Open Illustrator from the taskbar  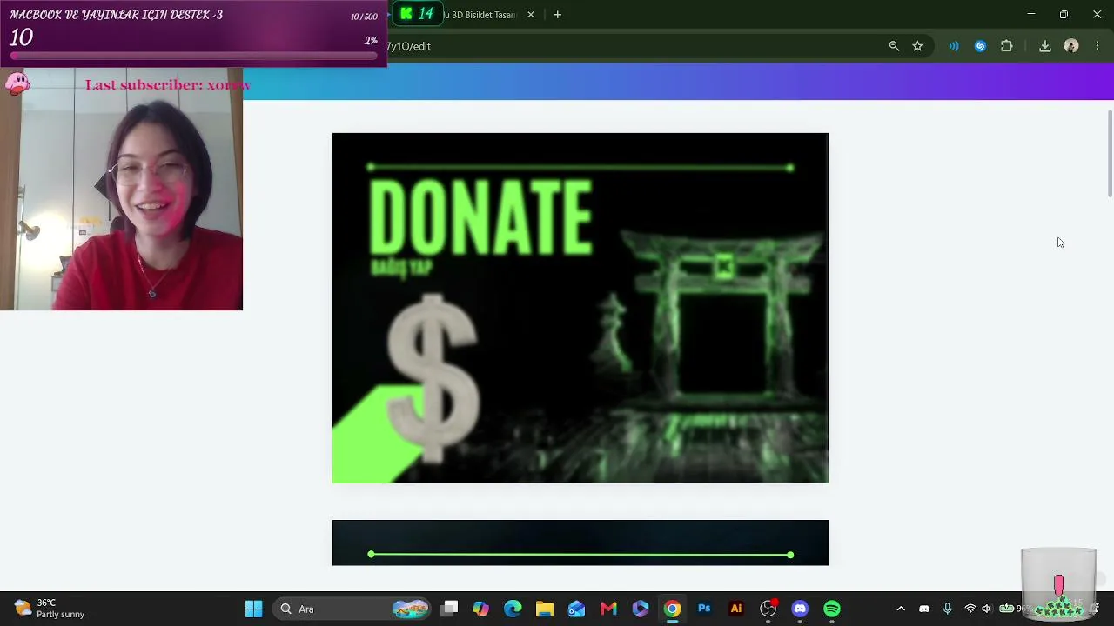(736, 609)
